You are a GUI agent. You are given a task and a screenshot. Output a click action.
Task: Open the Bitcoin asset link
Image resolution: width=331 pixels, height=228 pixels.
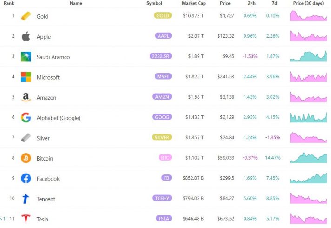point(45,159)
